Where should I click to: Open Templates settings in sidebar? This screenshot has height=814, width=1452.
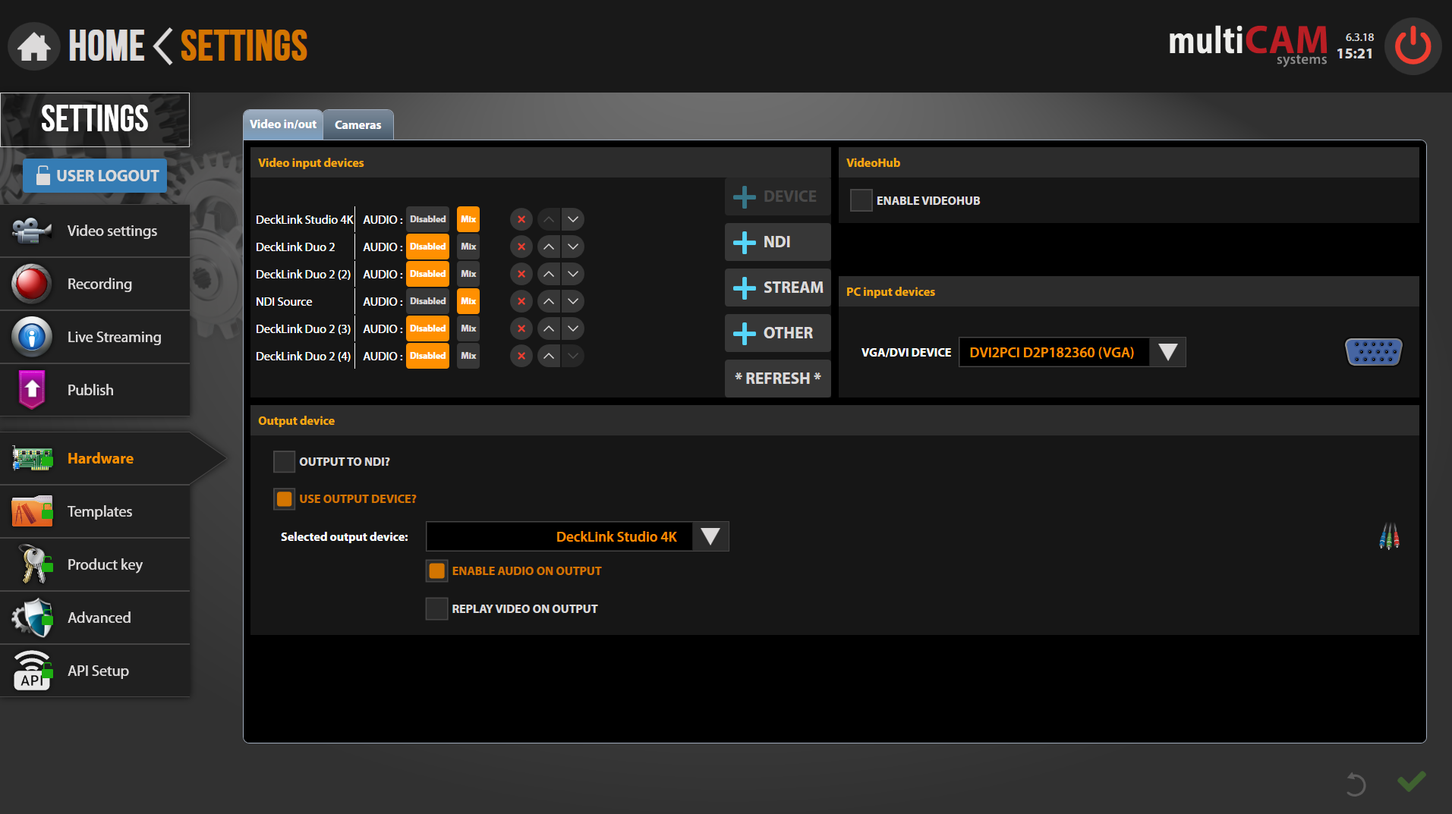coord(95,511)
